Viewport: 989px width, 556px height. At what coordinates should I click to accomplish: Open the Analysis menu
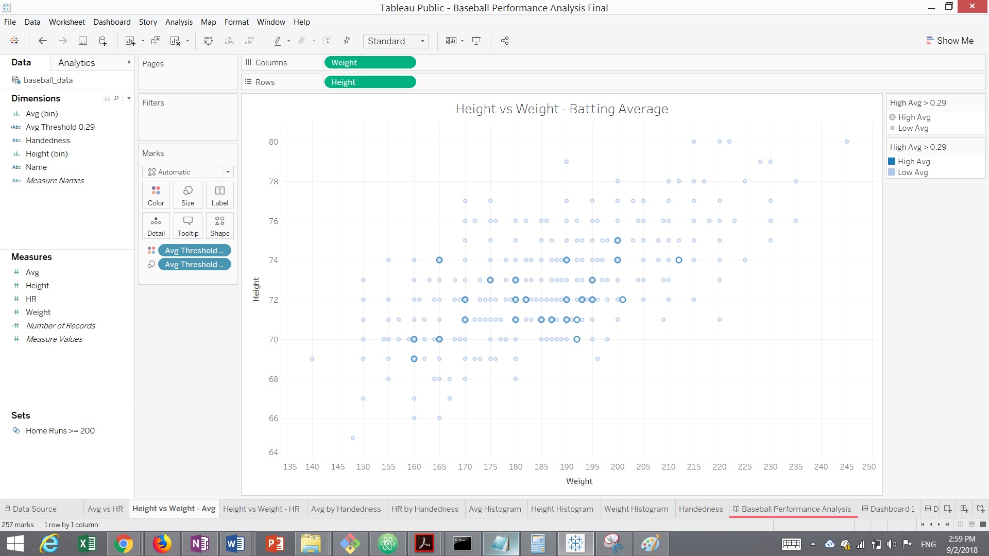click(178, 22)
